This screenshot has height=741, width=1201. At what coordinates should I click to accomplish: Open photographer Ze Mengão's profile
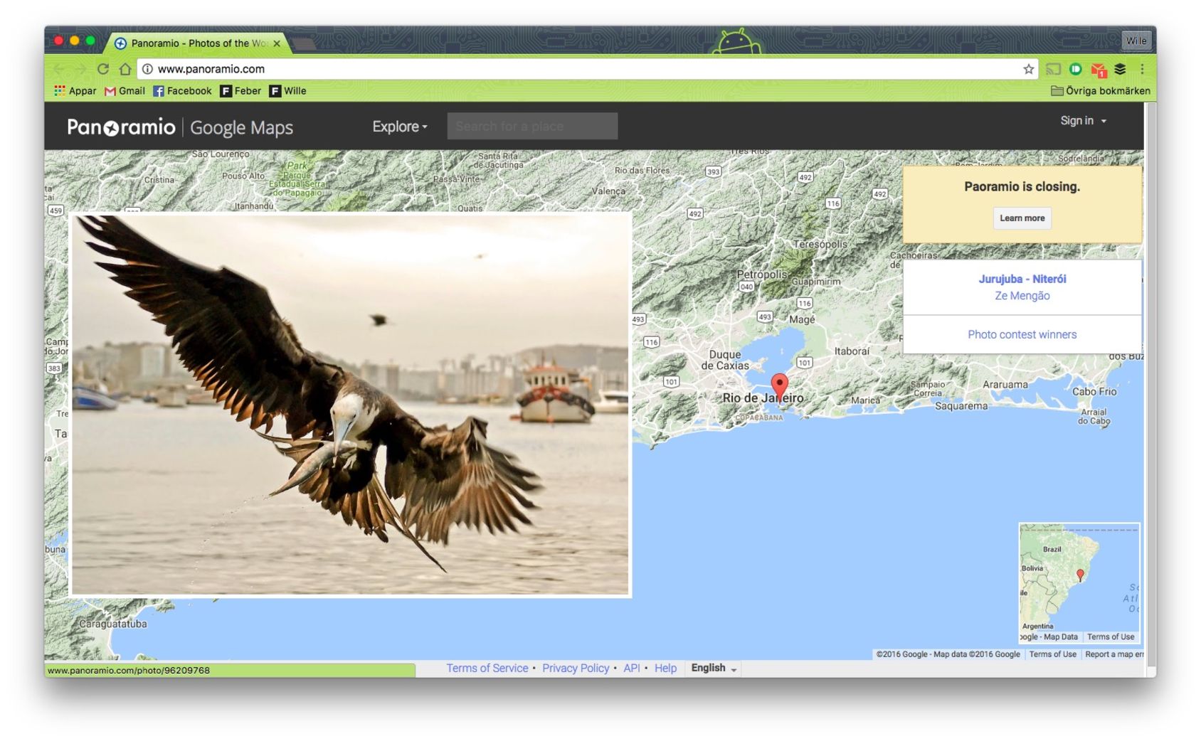click(x=1022, y=296)
